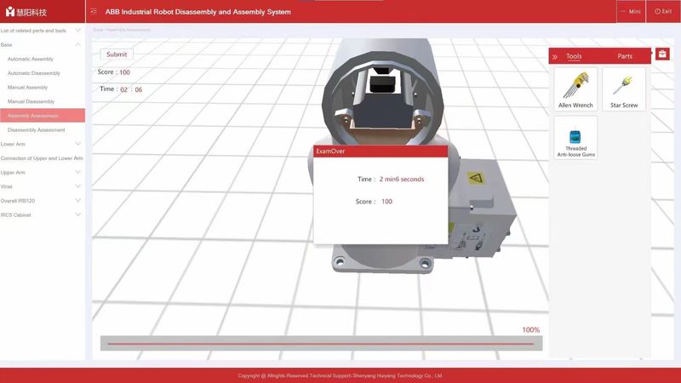
Task: Open Automatic Assembly item
Action: point(31,59)
